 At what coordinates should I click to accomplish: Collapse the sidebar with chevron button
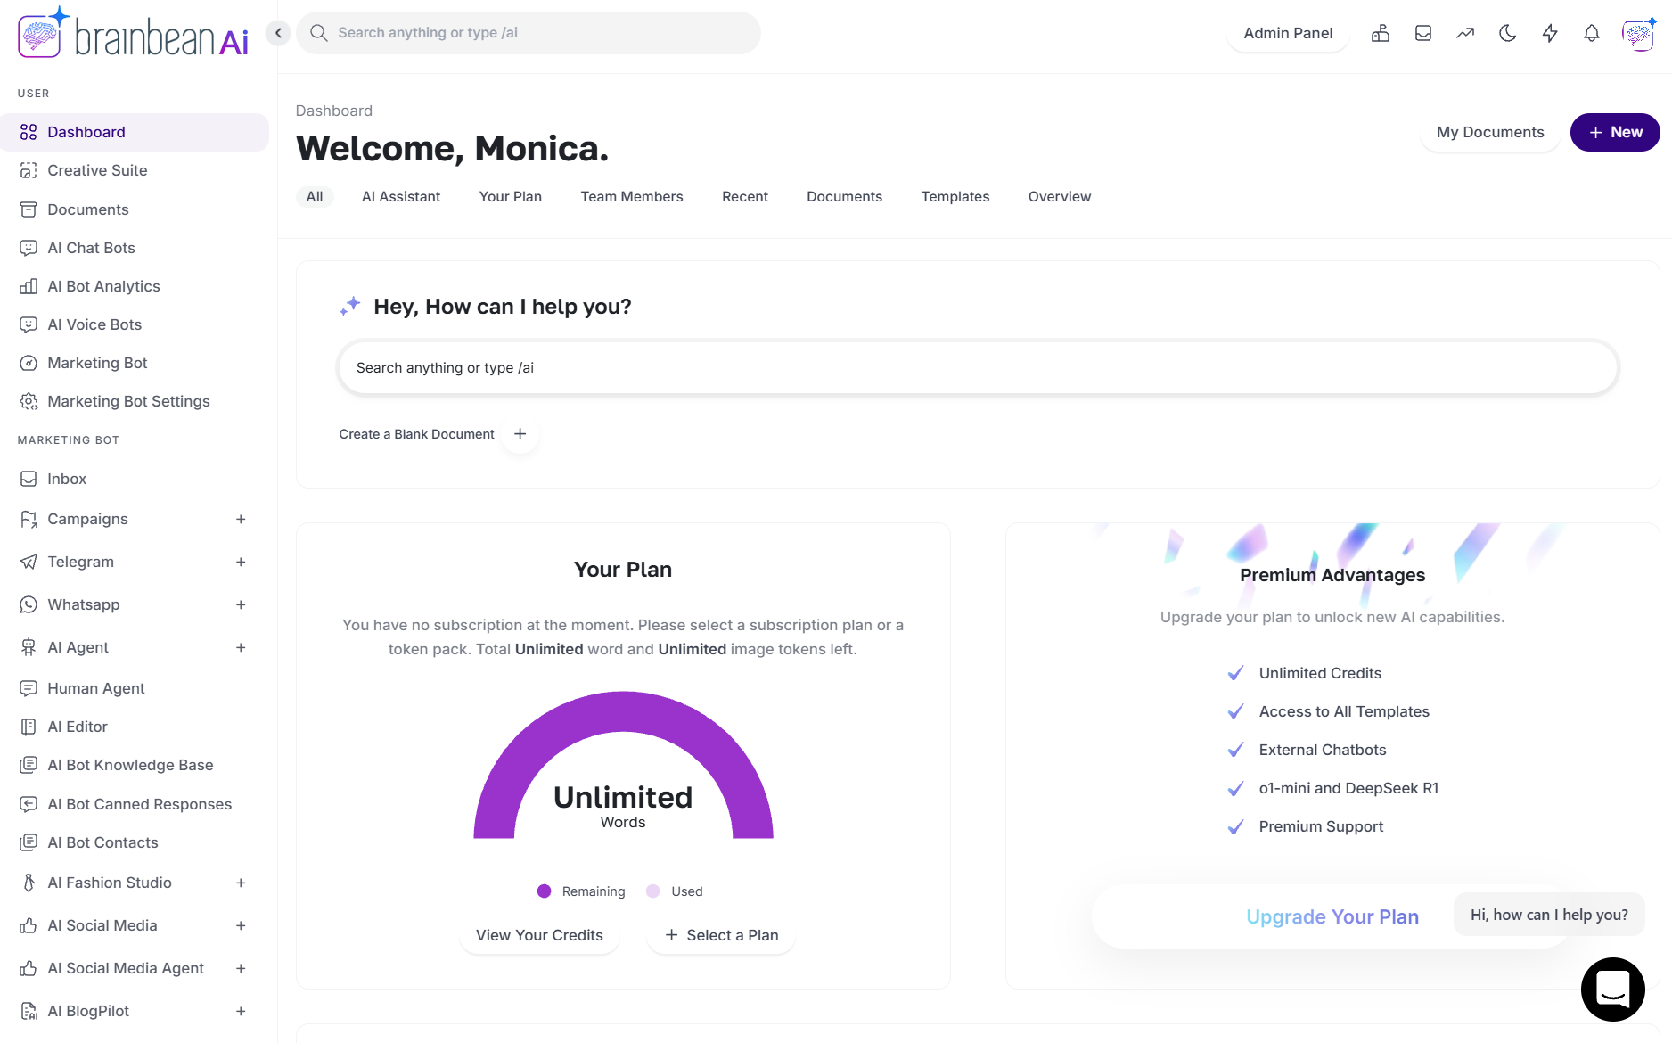278,33
